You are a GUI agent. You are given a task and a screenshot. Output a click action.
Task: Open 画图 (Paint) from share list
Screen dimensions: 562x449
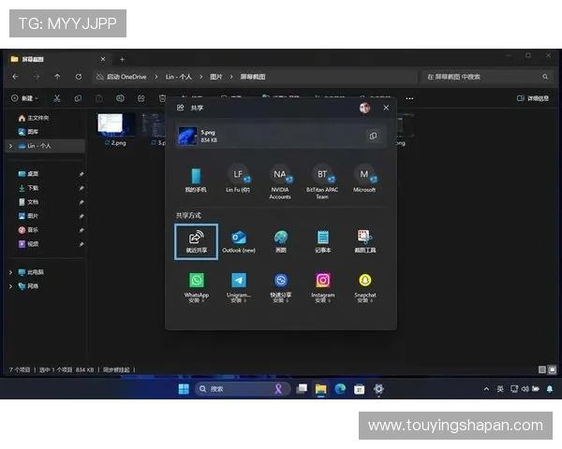point(281,239)
